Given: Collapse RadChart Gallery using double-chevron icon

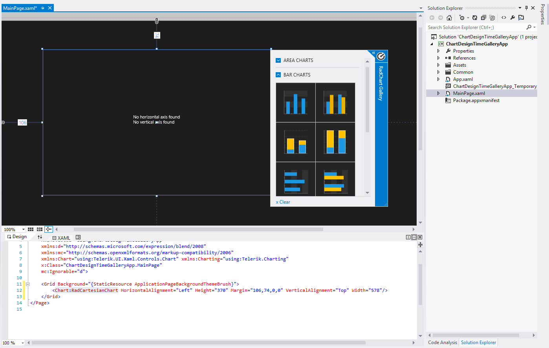Looking at the screenshot, I should (x=373, y=53).
